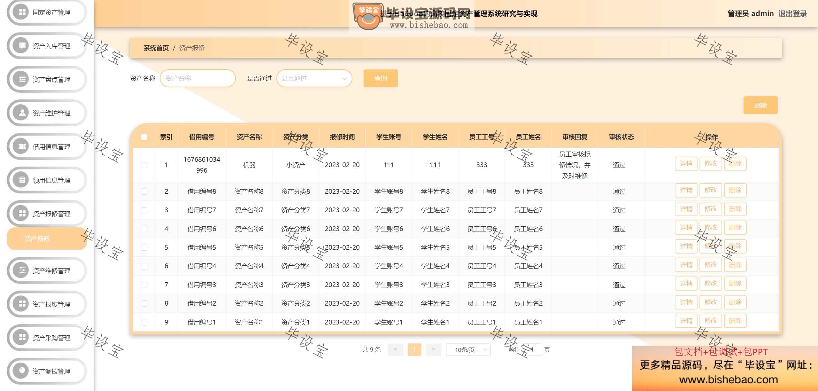
Task: Check the row for 借用编号1
Action: click(144, 322)
